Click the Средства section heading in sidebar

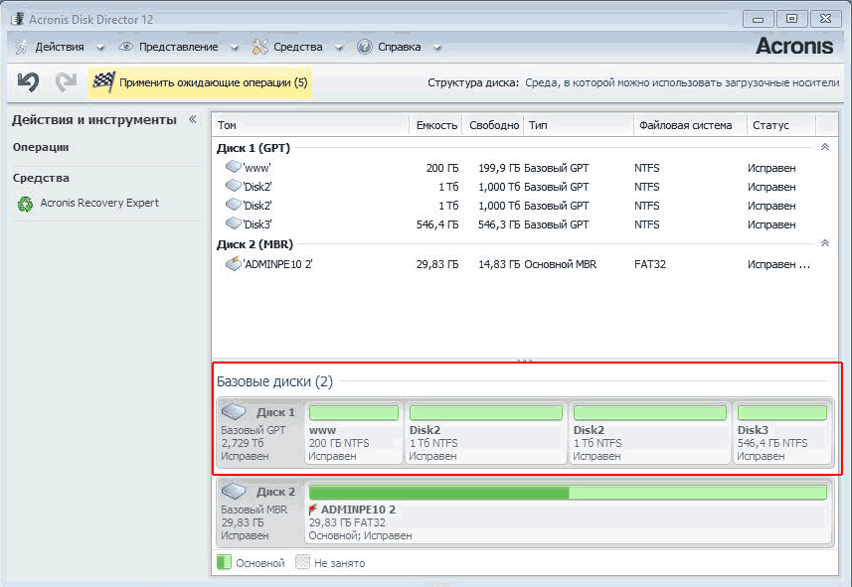(x=41, y=178)
